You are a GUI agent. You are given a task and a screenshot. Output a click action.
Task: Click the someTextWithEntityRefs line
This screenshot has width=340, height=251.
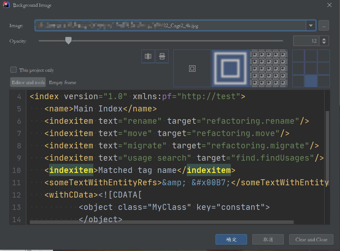186,182
